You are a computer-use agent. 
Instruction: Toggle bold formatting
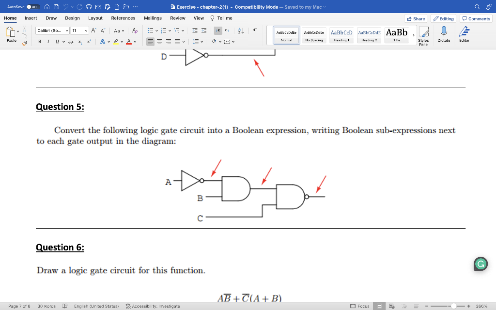pos(39,41)
